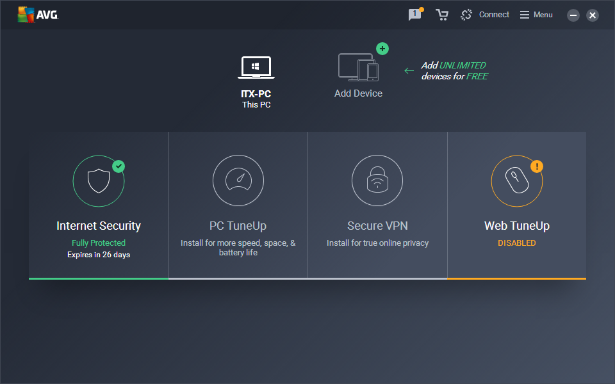Click the green plus badge

coord(382,49)
